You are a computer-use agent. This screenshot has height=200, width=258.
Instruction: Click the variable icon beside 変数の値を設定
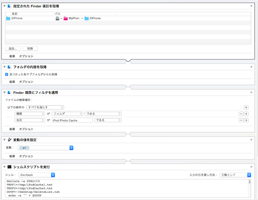pyautogui.click(x=9, y=139)
